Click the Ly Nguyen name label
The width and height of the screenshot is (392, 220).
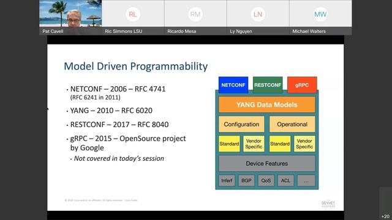[241, 31]
